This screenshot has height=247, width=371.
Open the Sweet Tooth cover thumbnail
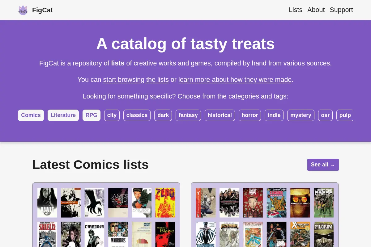tap(253, 203)
